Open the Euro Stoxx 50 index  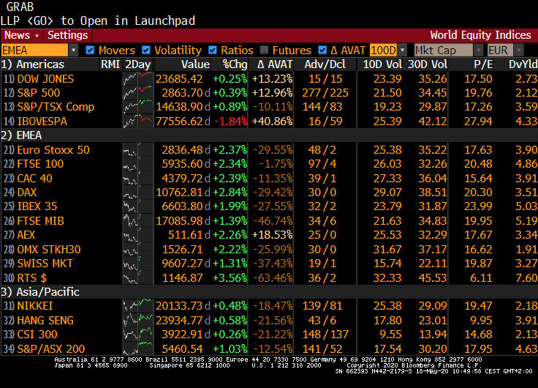[x=53, y=150]
